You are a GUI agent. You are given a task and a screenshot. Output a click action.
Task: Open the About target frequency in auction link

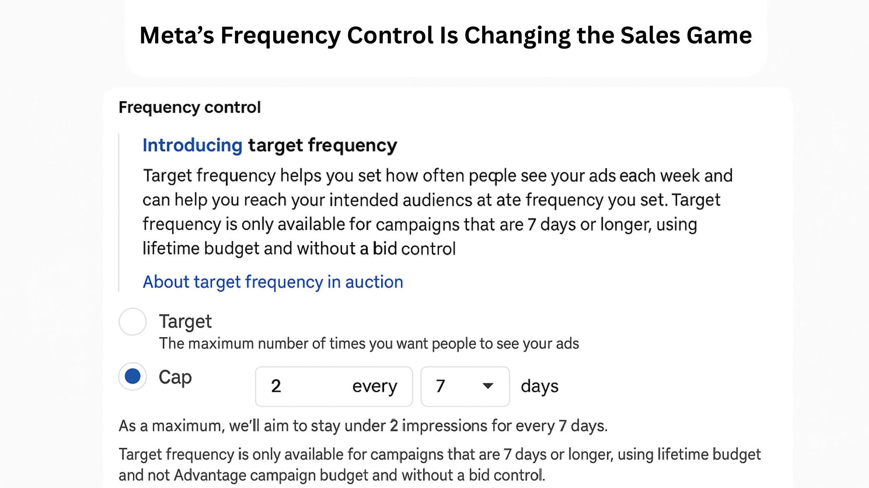pyautogui.click(x=273, y=282)
